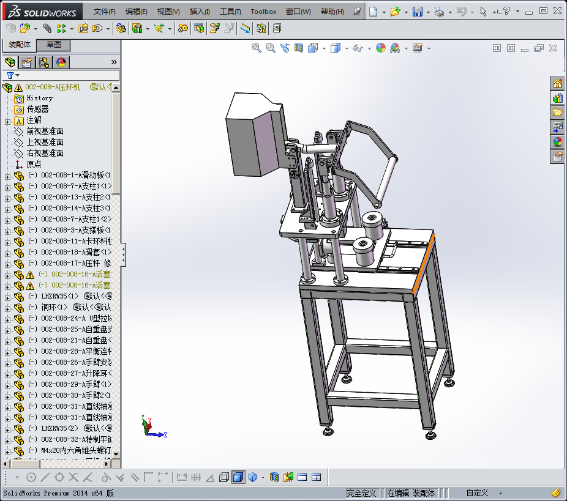Switch to the ConfigurationManager tab icon
The image size is (567, 501).
coord(43,62)
